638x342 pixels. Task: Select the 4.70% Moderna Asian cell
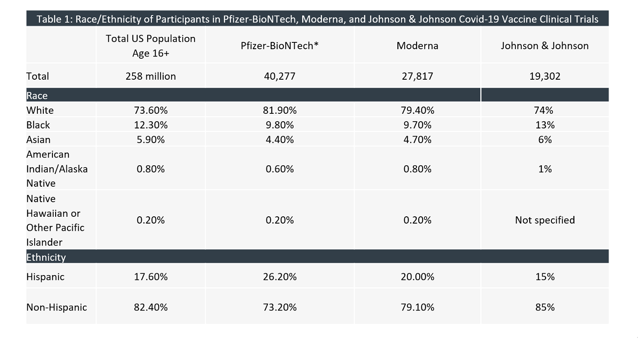click(418, 139)
